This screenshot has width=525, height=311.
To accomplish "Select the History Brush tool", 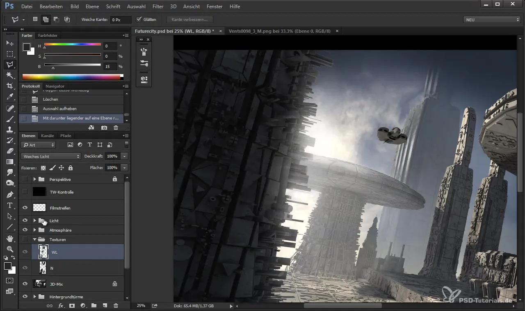I will [x=10, y=140].
